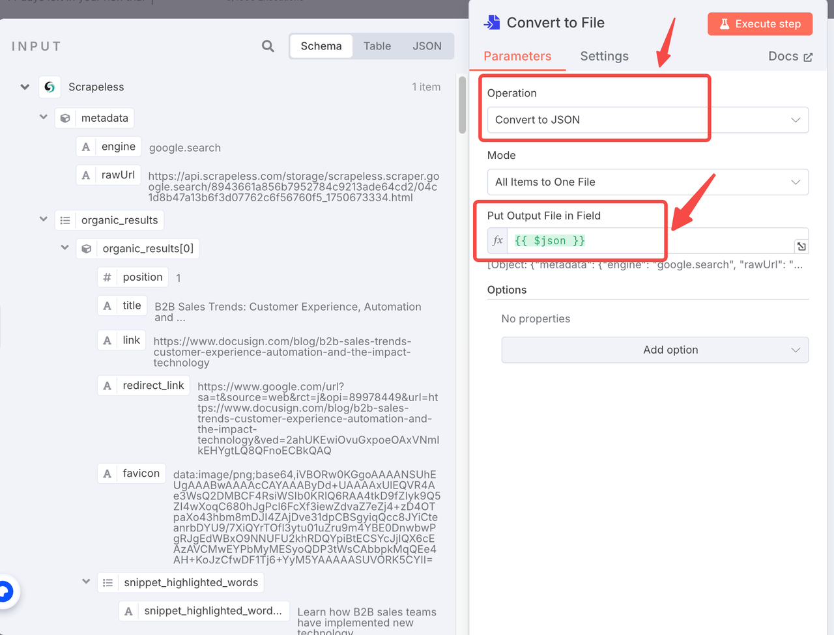Click the fx expression icon in output field
The width and height of the screenshot is (834, 635).
pyautogui.click(x=498, y=241)
